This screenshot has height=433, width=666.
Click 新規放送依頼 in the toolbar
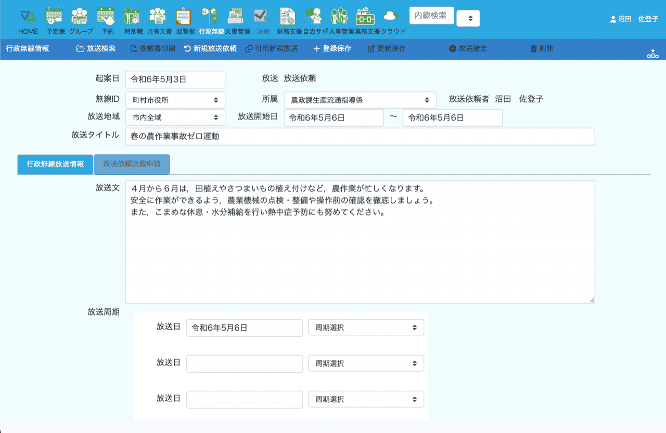point(210,49)
